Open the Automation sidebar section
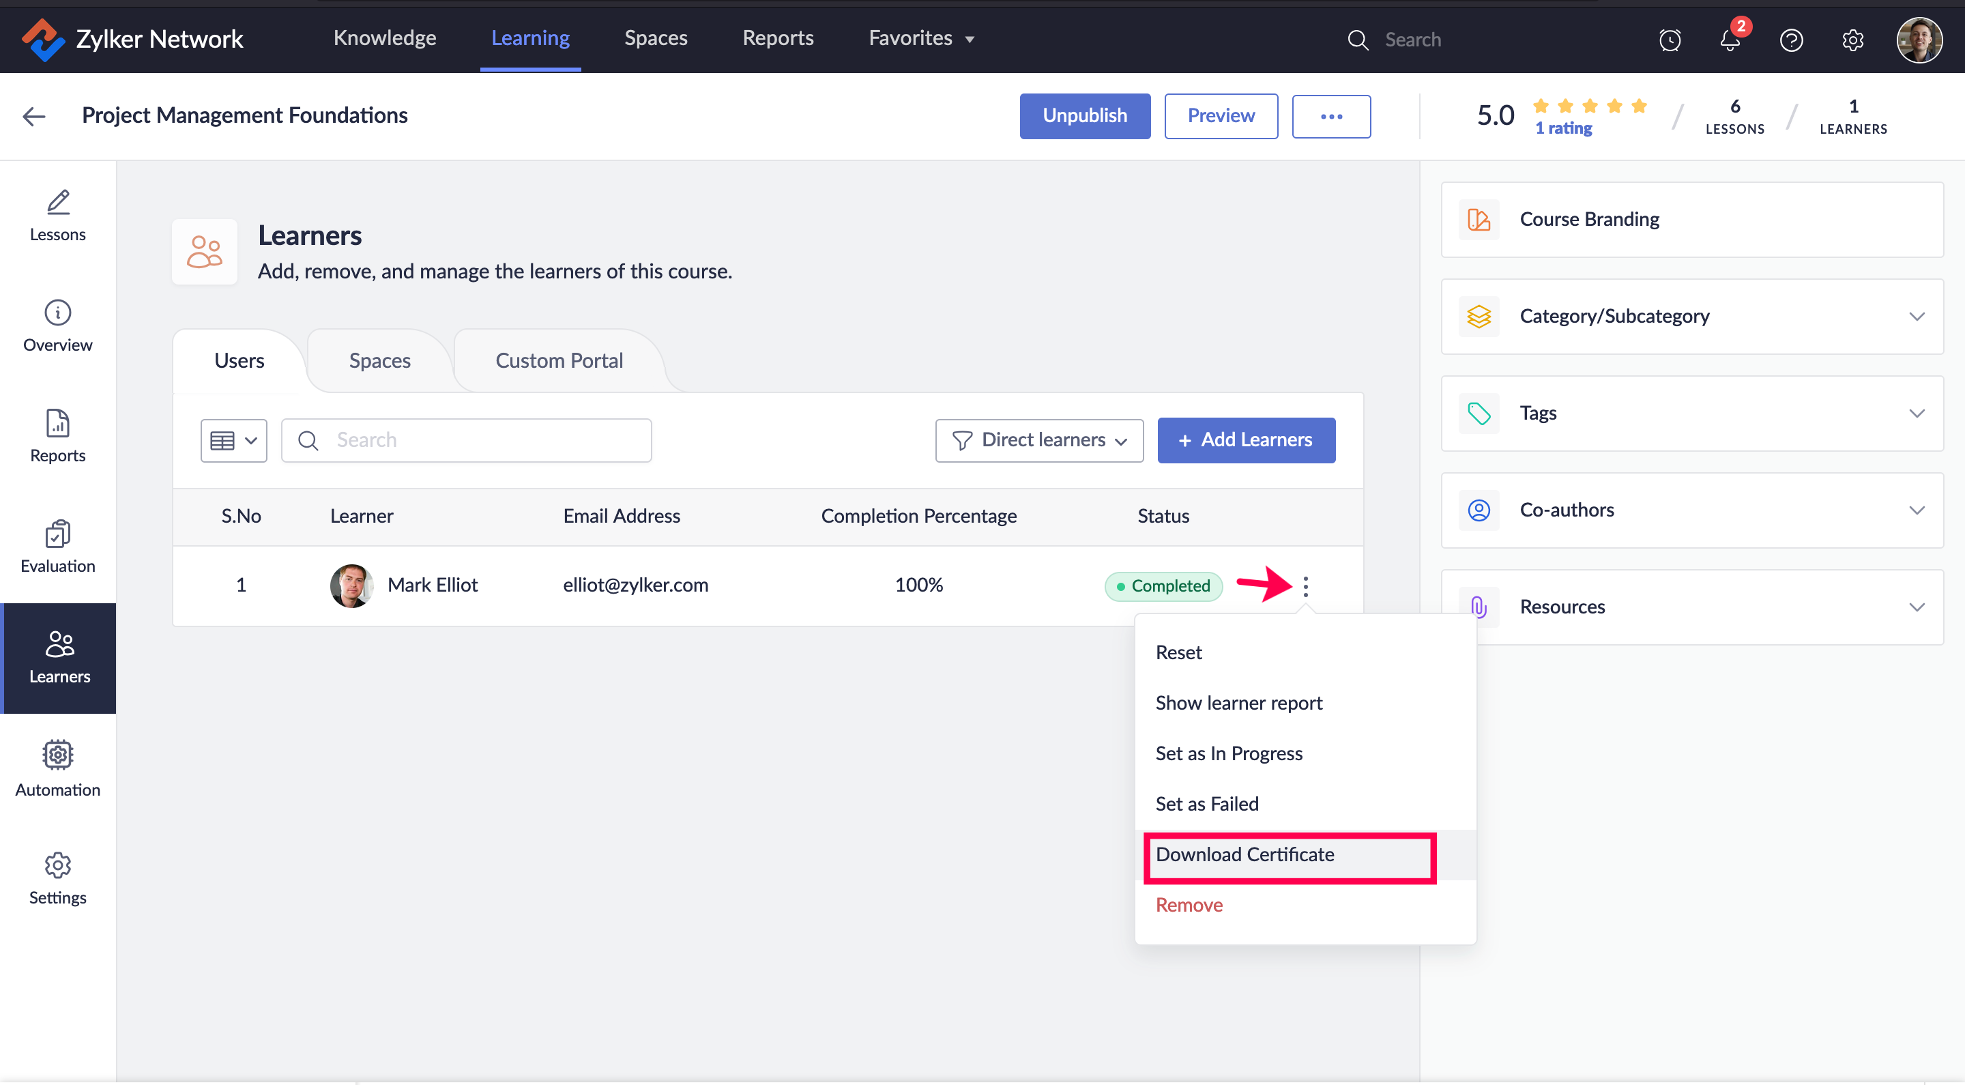1965x1085 pixels. (x=57, y=768)
